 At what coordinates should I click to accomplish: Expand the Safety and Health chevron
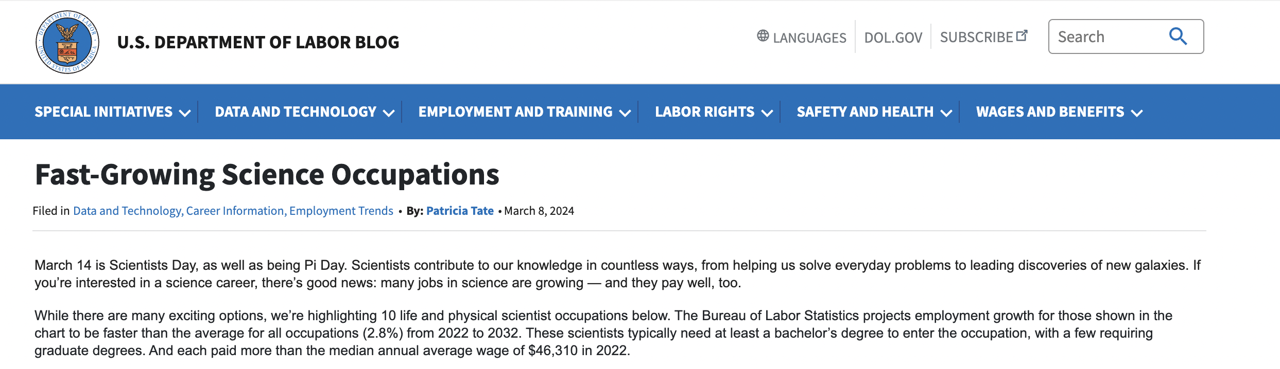tap(946, 113)
